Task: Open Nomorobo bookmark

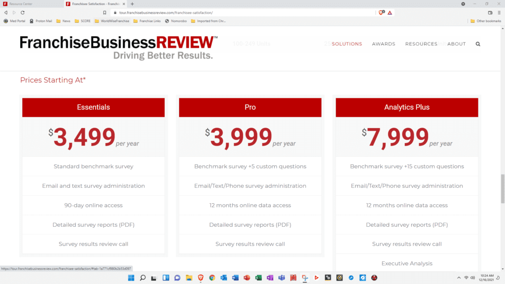Action: pyautogui.click(x=176, y=21)
